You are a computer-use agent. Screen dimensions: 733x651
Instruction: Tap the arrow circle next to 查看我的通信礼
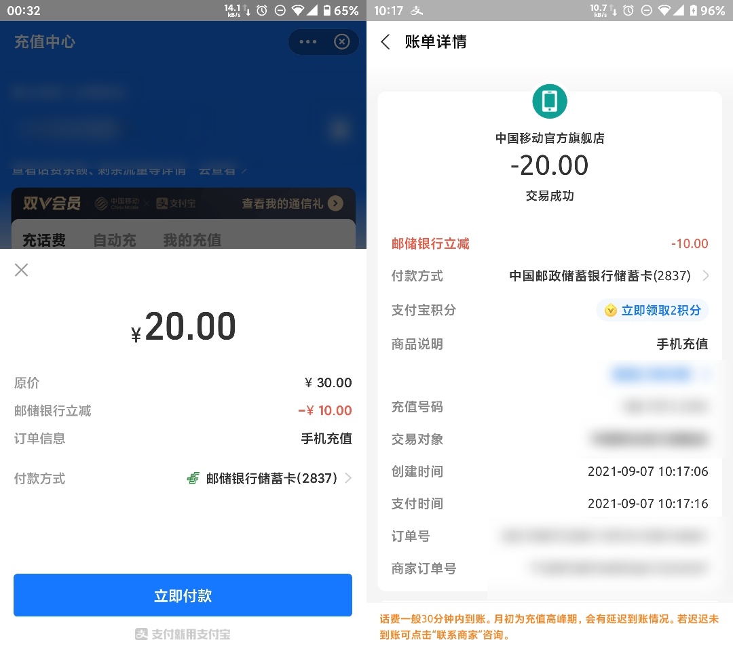(336, 203)
